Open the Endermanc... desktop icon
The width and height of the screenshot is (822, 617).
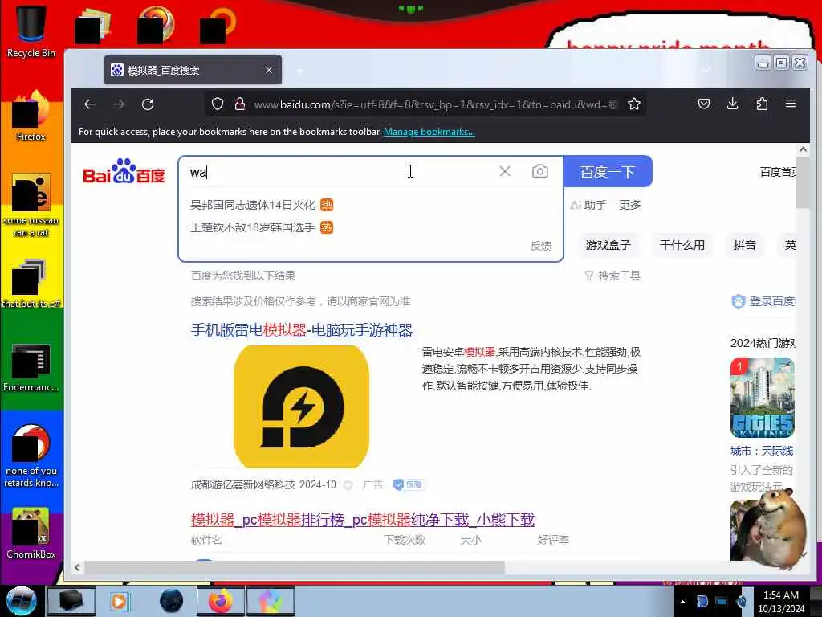coord(31,367)
